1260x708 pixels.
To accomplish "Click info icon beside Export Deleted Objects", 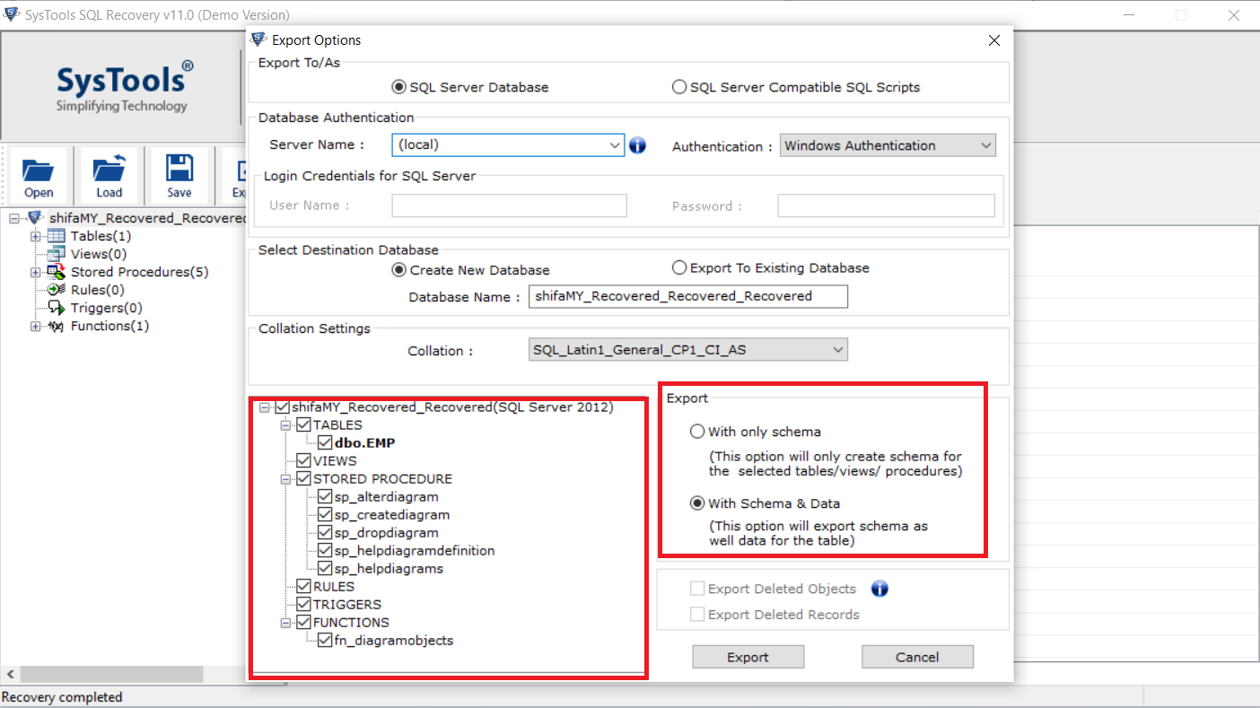I will click(880, 589).
